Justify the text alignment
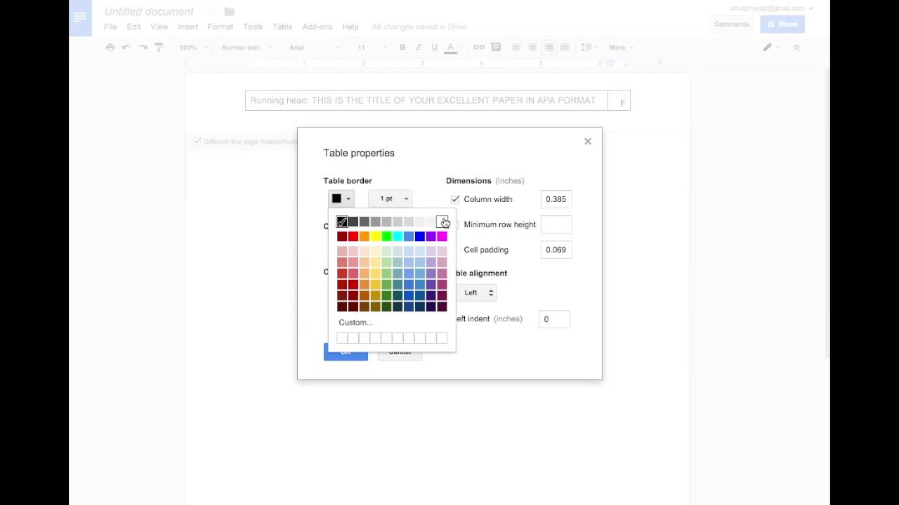The image size is (899, 505). 565,48
